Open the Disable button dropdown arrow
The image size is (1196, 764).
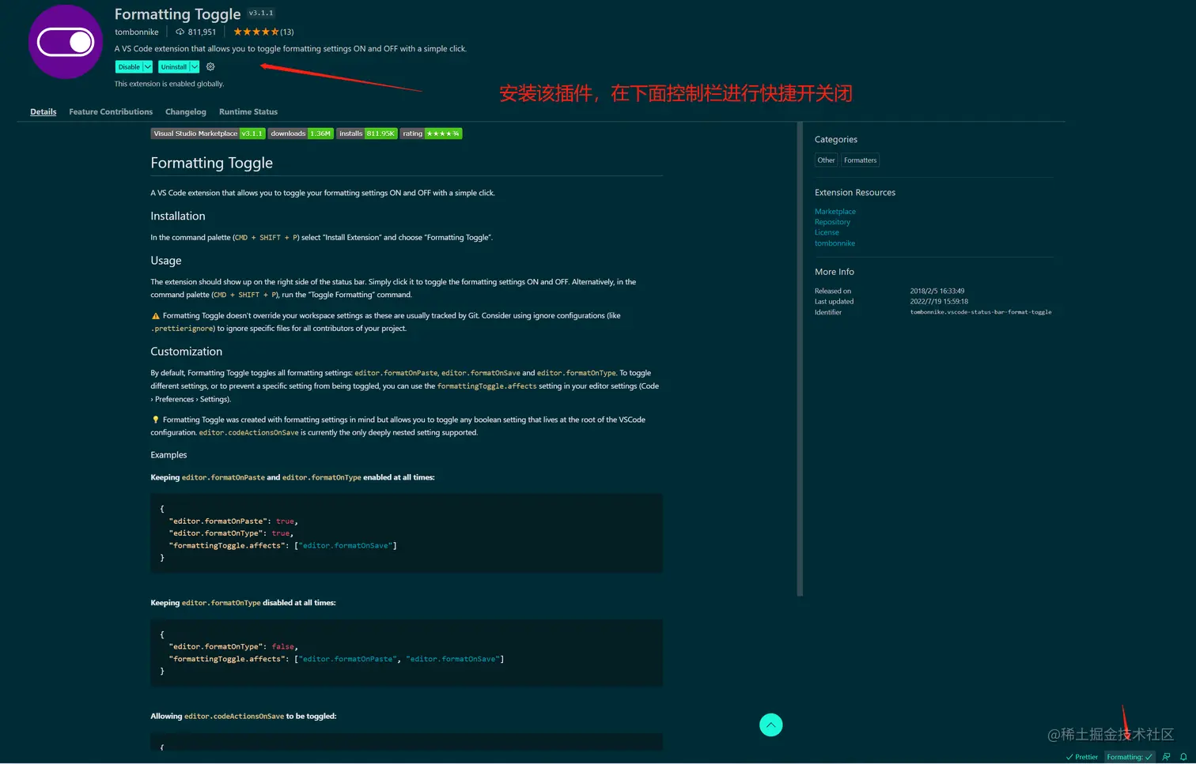pyautogui.click(x=148, y=67)
